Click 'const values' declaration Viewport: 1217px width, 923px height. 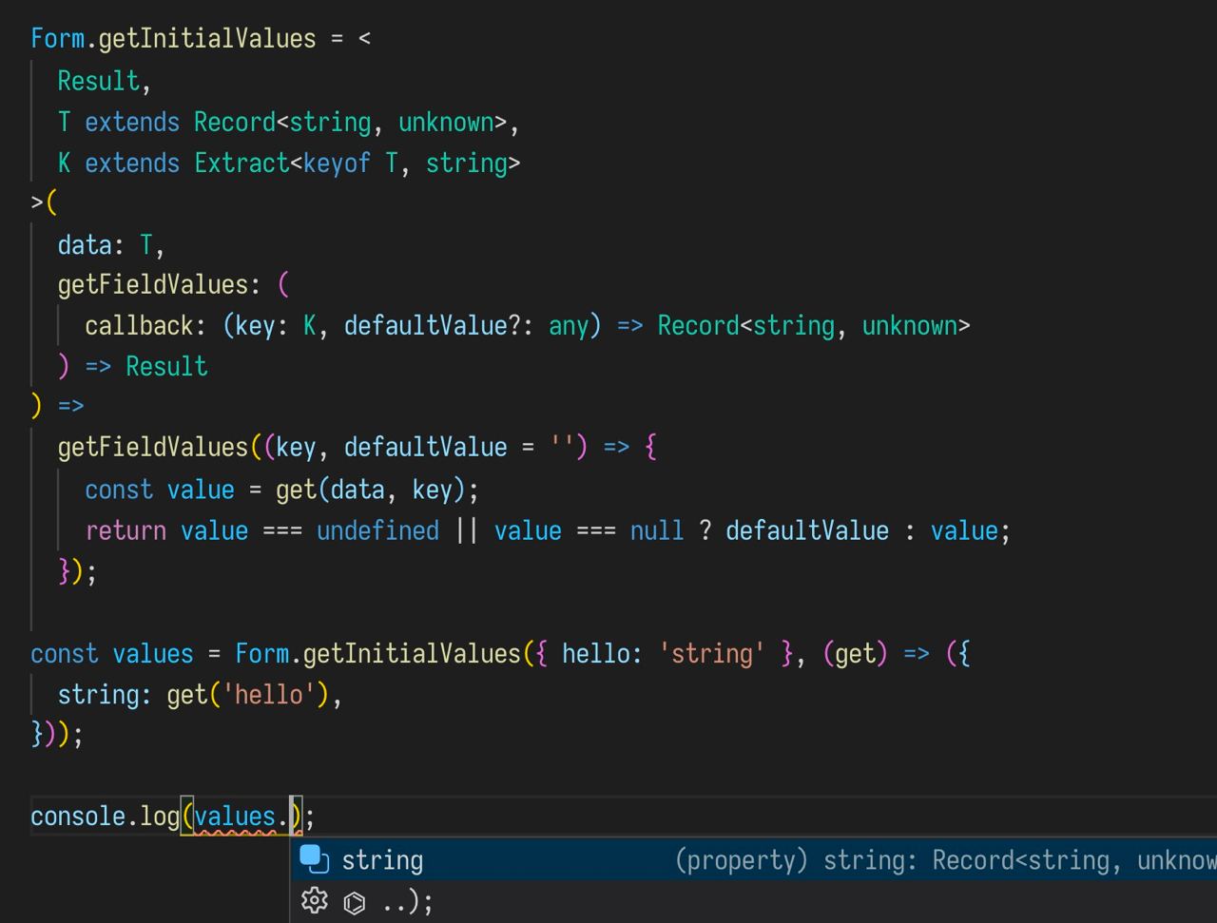[x=112, y=653]
